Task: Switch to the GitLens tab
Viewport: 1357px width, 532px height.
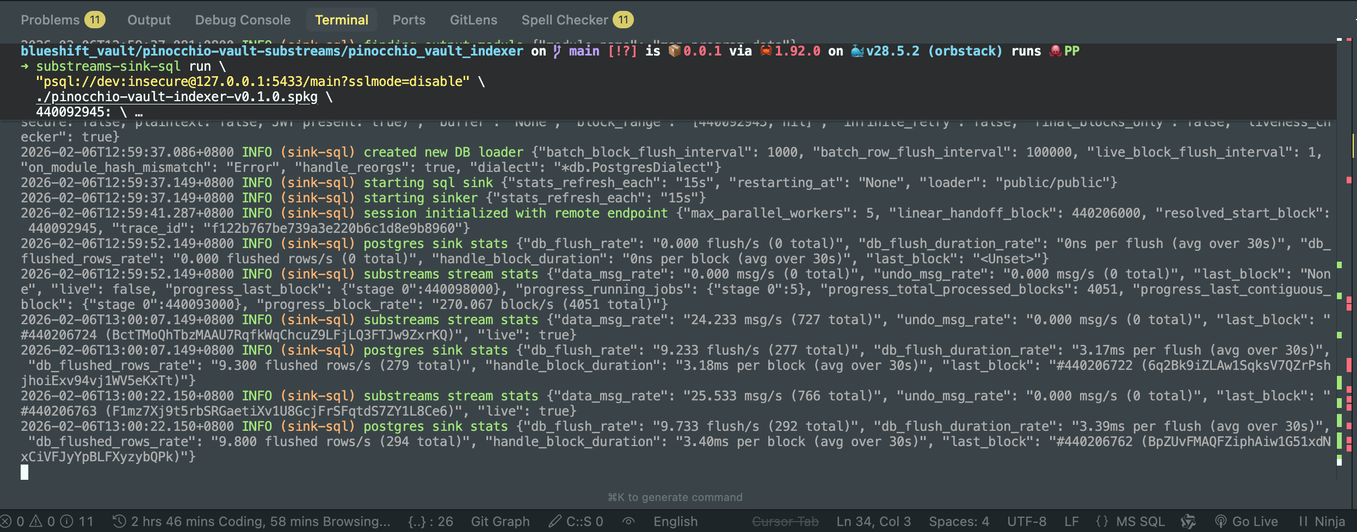Action: click(x=473, y=20)
